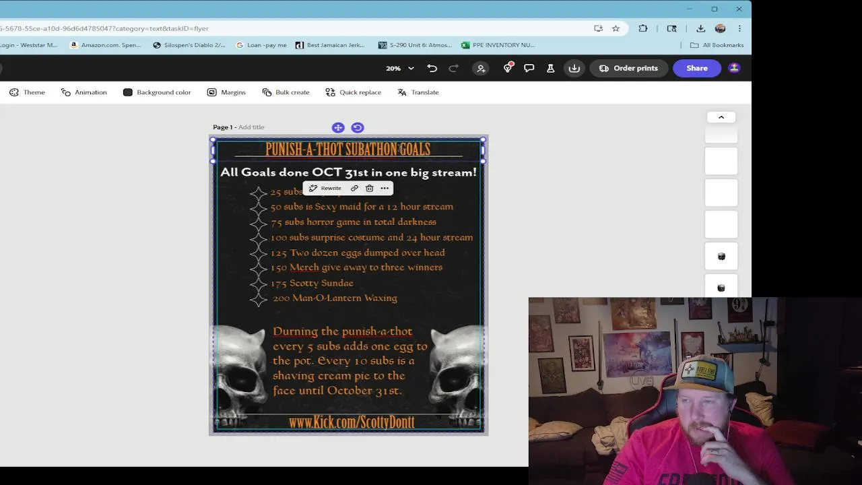
Task: Open the All Bookmarks folder
Action: point(717,45)
